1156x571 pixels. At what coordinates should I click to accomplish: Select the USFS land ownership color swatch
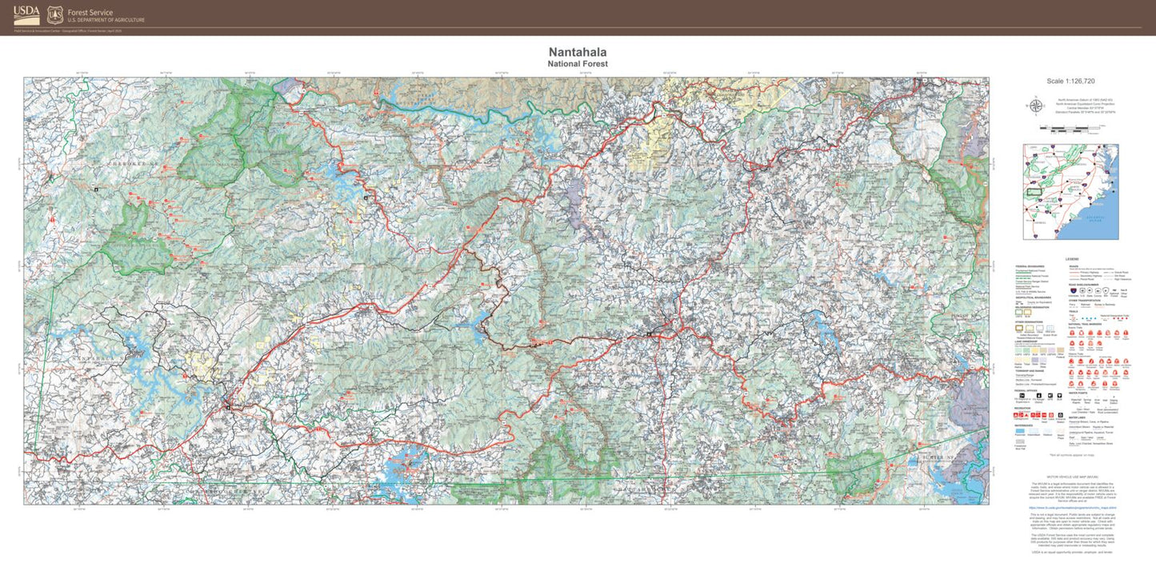[1018, 349]
